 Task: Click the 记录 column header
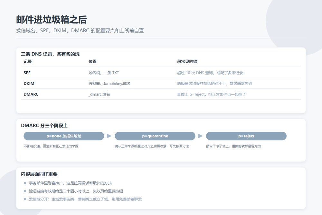coord(28,61)
